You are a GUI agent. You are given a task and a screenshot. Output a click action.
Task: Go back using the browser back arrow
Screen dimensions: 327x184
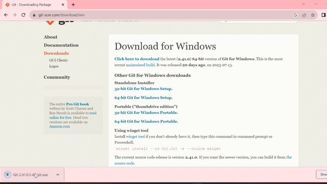6,15
